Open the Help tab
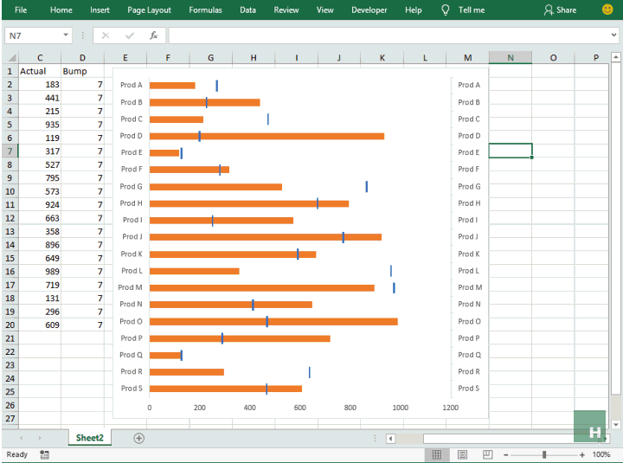This screenshot has width=623, height=463. [x=414, y=10]
